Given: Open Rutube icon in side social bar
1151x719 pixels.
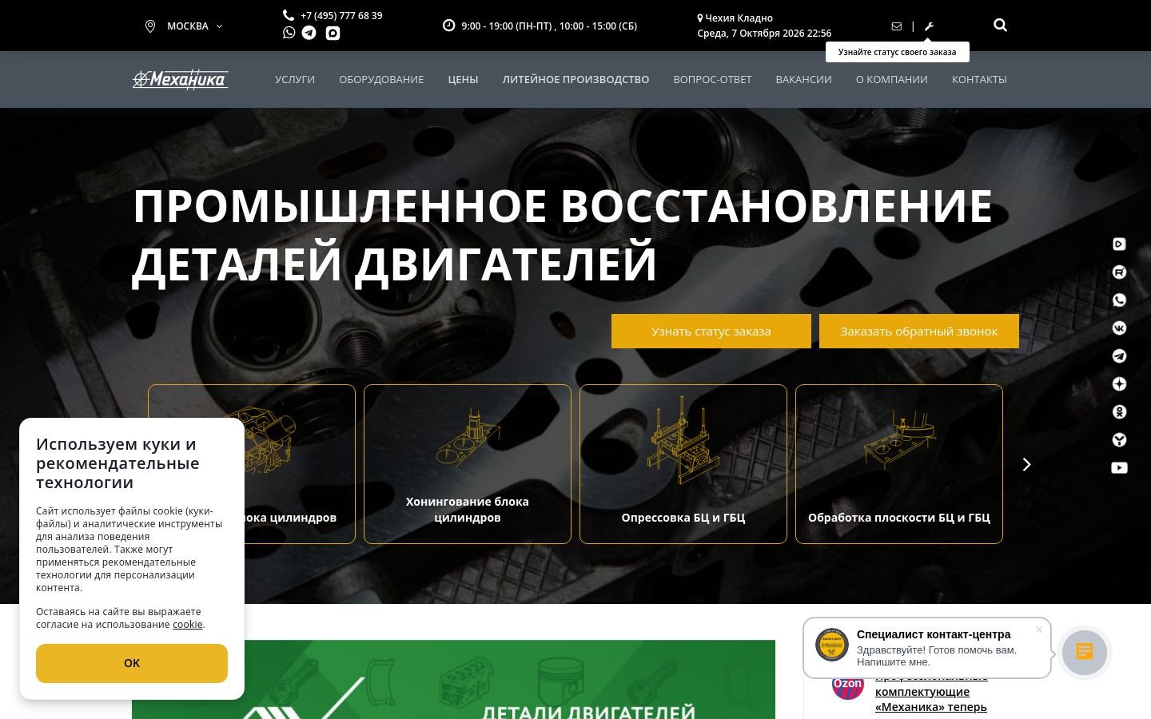Looking at the screenshot, I should [x=1119, y=272].
